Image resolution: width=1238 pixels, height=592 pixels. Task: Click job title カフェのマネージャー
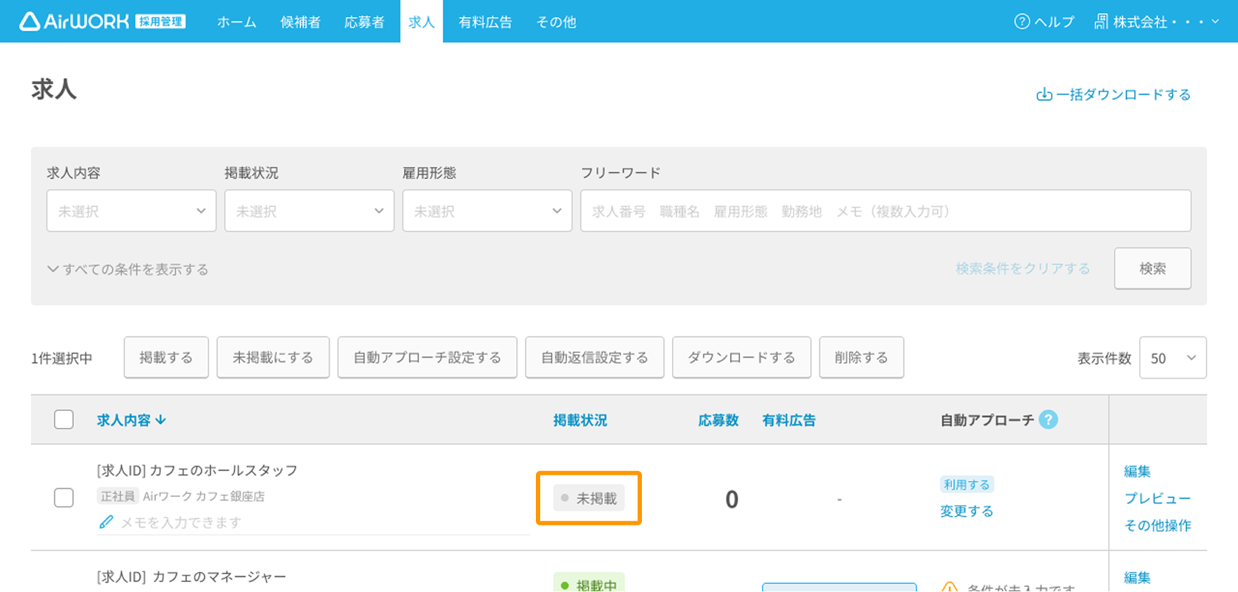pos(191,576)
